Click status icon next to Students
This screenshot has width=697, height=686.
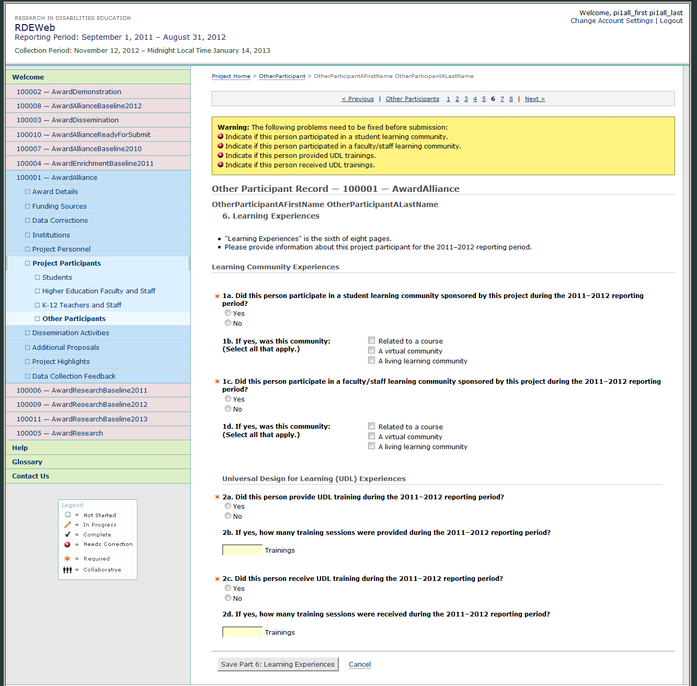pos(38,278)
